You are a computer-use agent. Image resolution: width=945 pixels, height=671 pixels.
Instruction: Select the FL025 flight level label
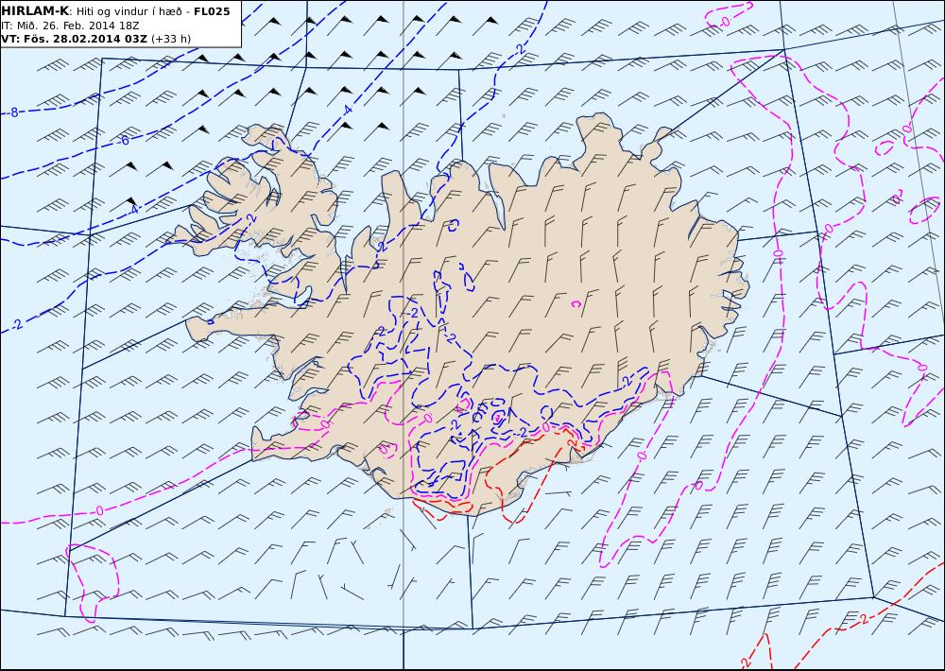pos(212,11)
